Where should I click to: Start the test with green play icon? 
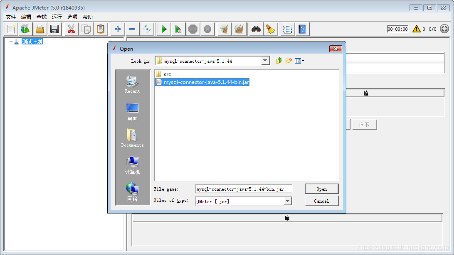click(164, 29)
